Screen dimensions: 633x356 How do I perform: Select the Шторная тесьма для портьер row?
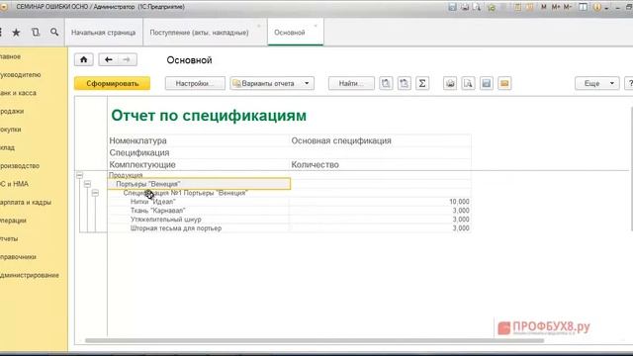click(289, 228)
